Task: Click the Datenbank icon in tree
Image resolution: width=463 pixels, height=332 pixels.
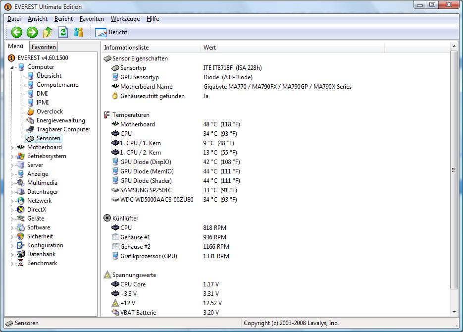Action: click(21, 254)
